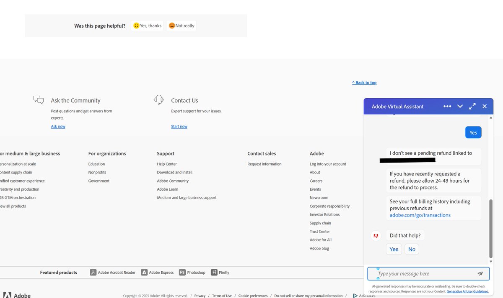
Task: Open the About link under Adobe
Action: (315, 173)
